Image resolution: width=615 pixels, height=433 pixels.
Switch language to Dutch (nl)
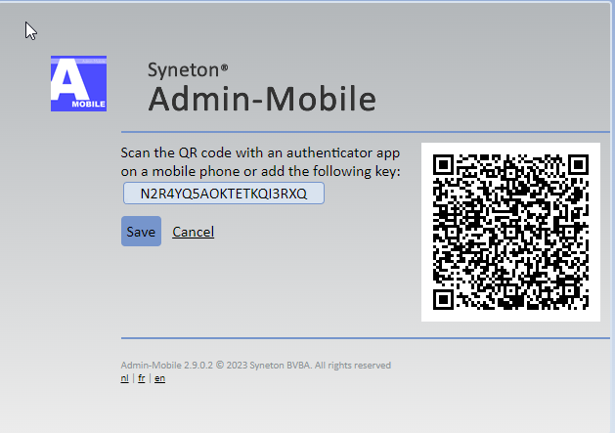(x=124, y=378)
